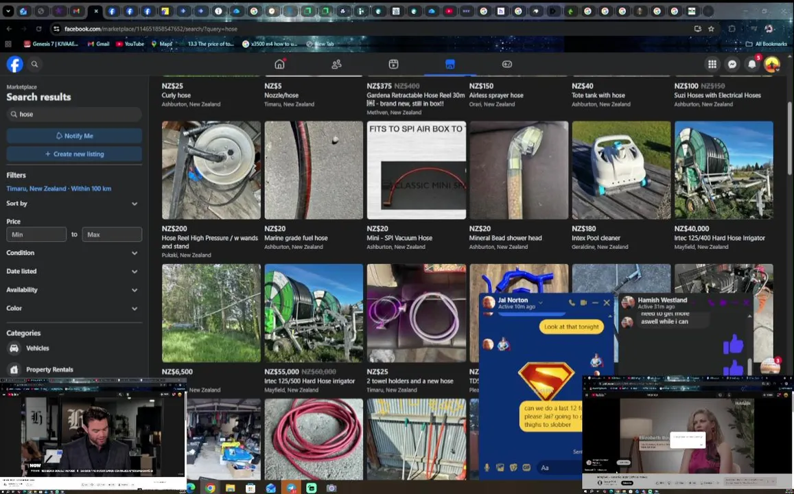
Task: Open Mini - SPI Vacuum Hose listing photo
Action: coord(417,170)
